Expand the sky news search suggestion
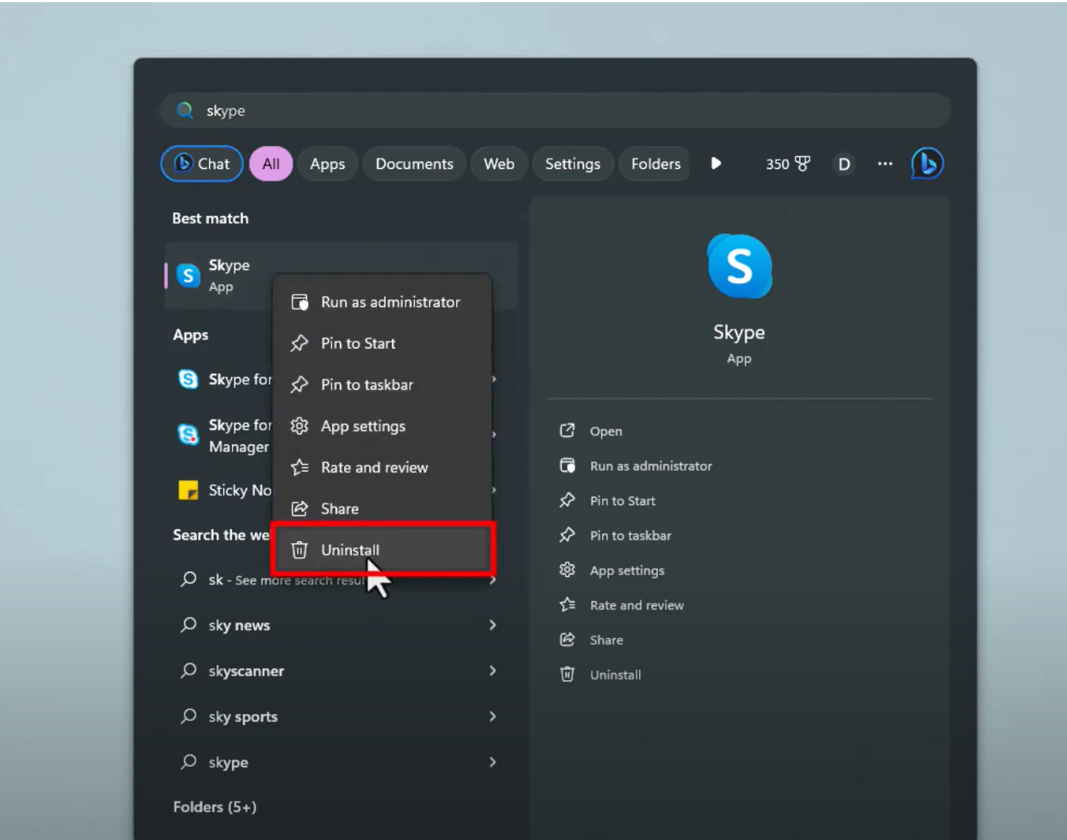 click(492, 625)
